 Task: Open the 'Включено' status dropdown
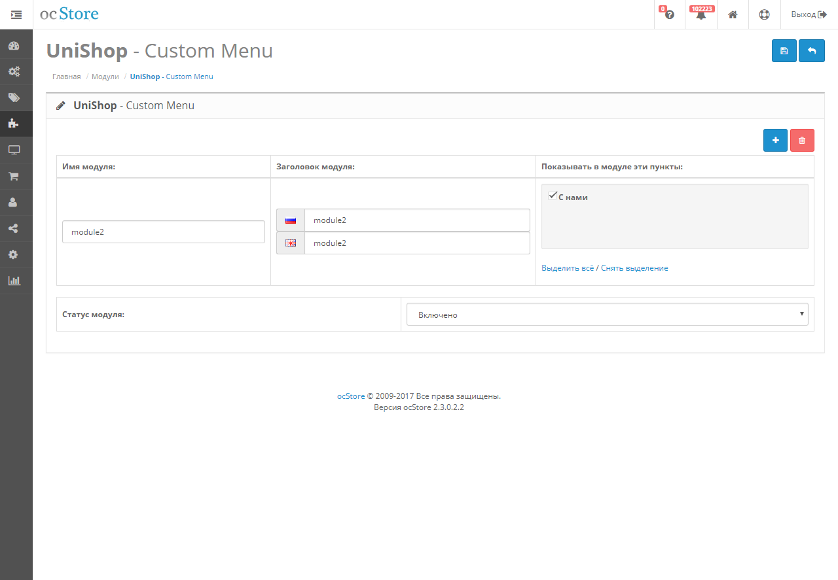(x=608, y=314)
